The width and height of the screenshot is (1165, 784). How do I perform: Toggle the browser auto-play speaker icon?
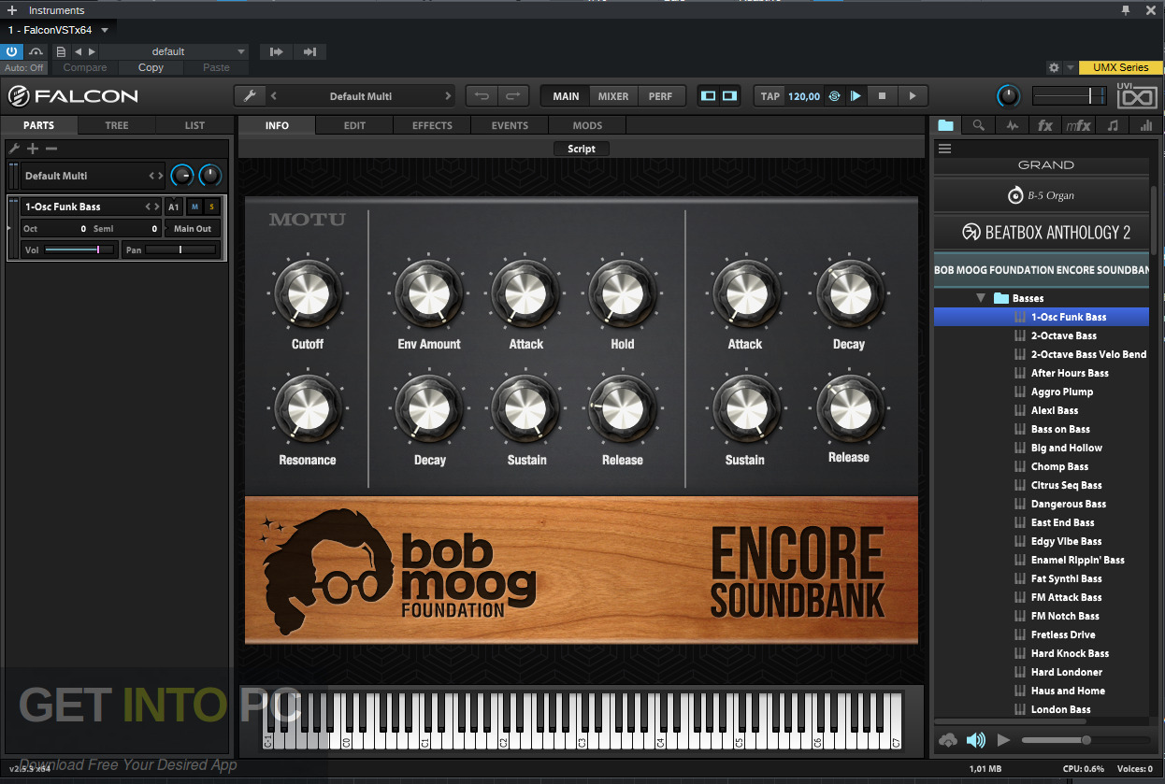[975, 740]
